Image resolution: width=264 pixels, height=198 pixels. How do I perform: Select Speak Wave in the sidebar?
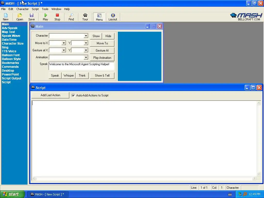pyautogui.click(x=11, y=36)
